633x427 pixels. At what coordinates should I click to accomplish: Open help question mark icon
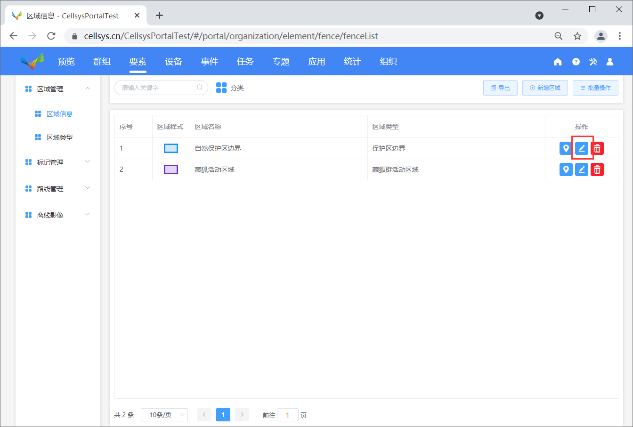(576, 62)
